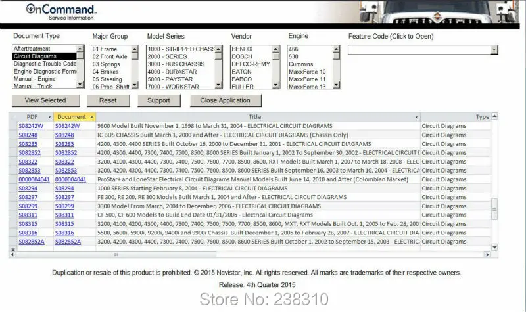This screenshot has width=526, height=312.
Task: Select Engine Diagnostic Form document type
Action: click(45, 72)
